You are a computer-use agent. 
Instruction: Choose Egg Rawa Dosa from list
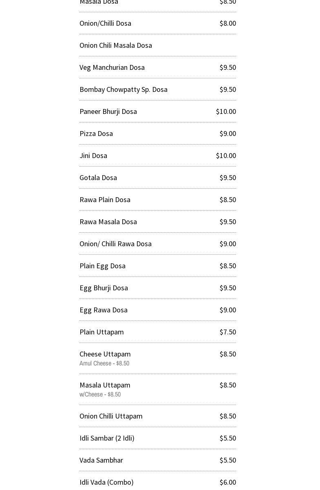pos(104,310)
